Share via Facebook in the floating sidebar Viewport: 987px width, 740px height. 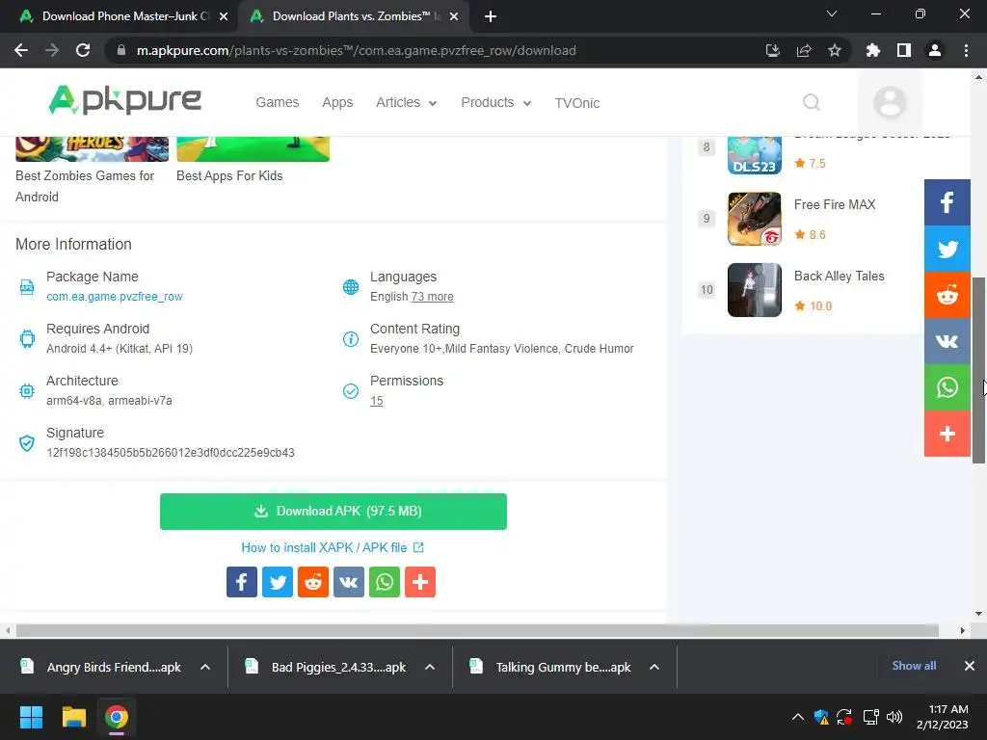[947, 202]
